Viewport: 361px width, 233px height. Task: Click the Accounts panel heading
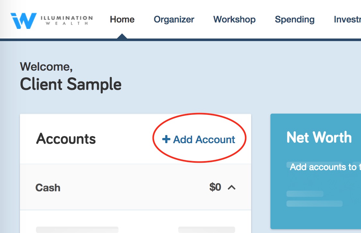click(x=66, y=139)
